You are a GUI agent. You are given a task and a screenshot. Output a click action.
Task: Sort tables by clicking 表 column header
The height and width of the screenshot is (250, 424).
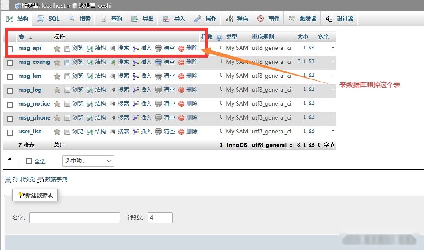[x=21, y=37]
